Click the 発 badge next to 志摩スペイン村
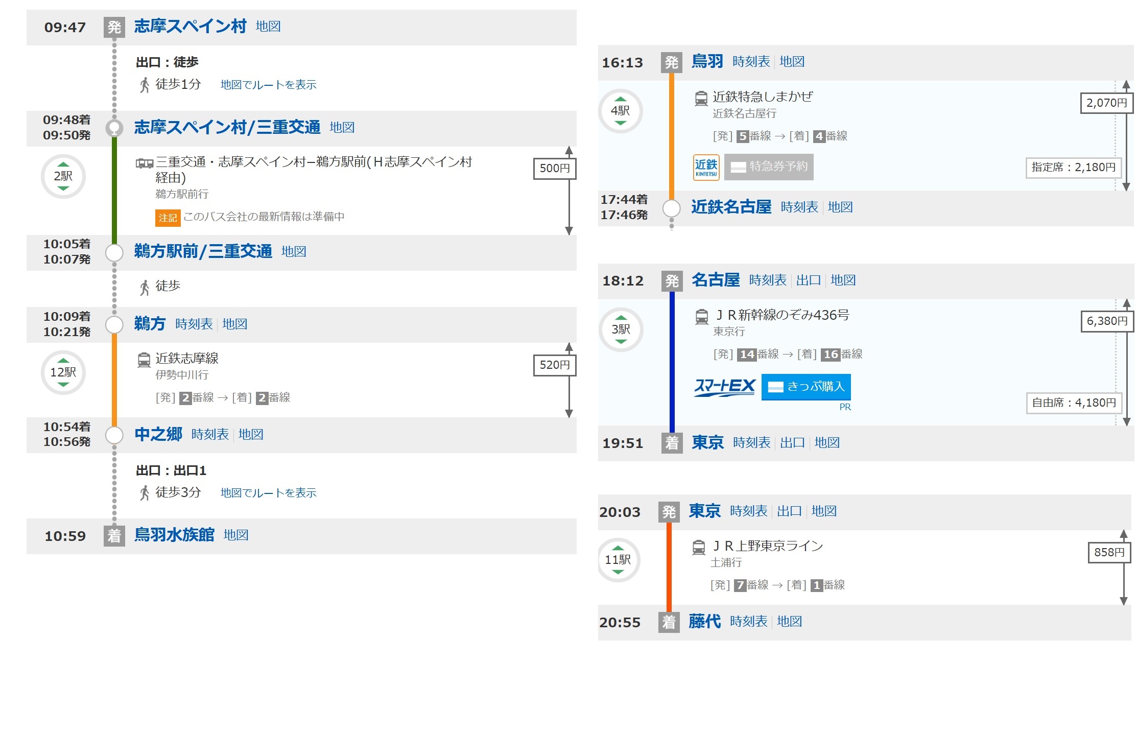This screenshot has width=1137, height=733. [114, 27]
